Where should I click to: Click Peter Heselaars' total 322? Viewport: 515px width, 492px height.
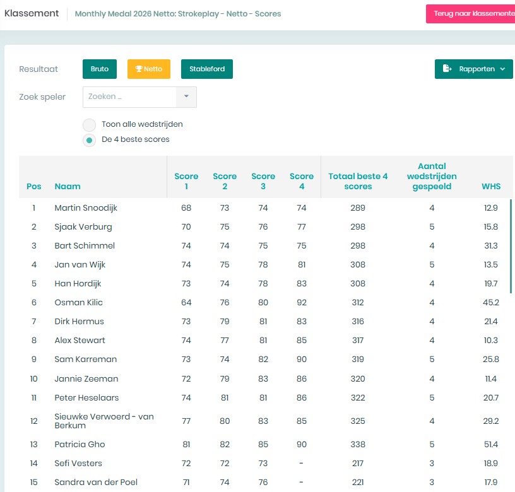coord(358,398)
